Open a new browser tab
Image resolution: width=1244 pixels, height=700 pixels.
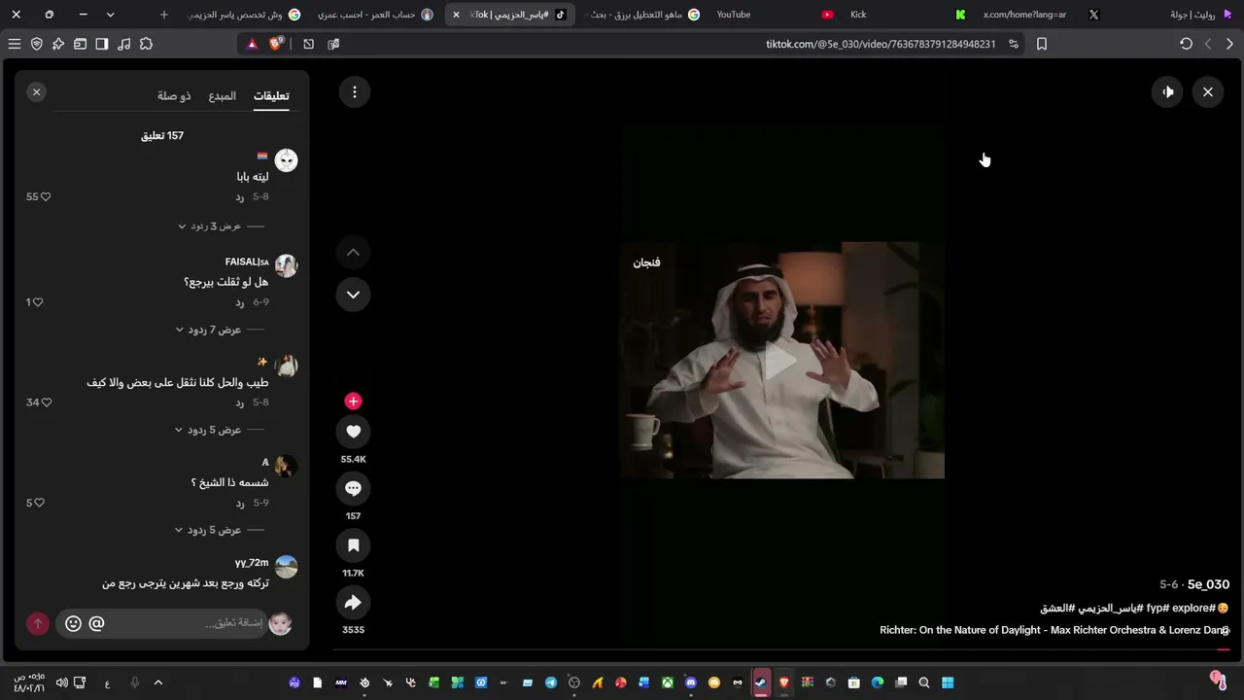[163, 15]
